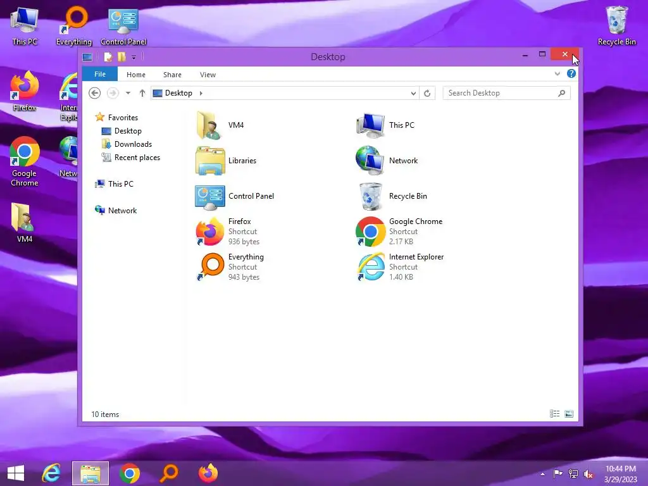The height and width of the screenshot is (486, 648).
Task: Expand the ribbon with the chevron
Action: [x=557, y=74]
